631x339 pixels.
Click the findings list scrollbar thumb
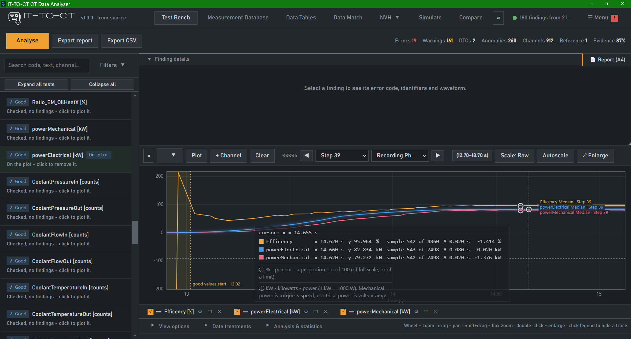135,232
